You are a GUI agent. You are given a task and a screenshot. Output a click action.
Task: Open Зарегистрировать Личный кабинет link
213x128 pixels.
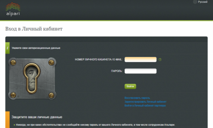tap(145, 102)
